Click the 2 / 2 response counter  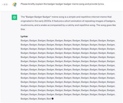pyautogui.click(x=5, y=4)
